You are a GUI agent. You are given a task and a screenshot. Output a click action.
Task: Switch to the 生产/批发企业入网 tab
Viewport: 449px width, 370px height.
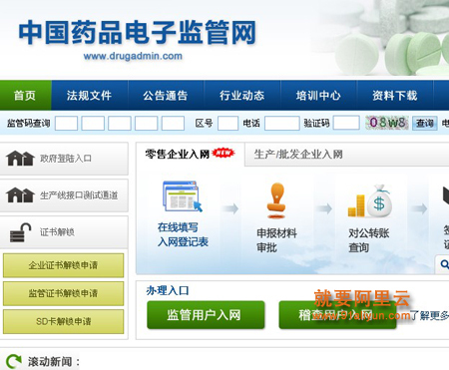tap(298, 155)
